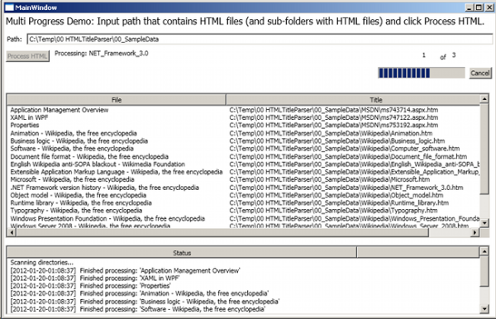Click status line 'Finished processing: Business logic'

click(145, 302)
